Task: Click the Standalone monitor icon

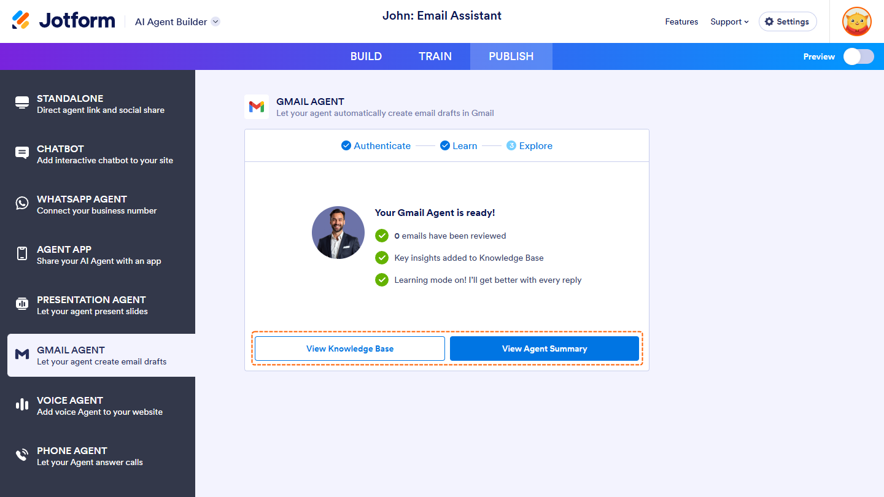Action: 22,102
